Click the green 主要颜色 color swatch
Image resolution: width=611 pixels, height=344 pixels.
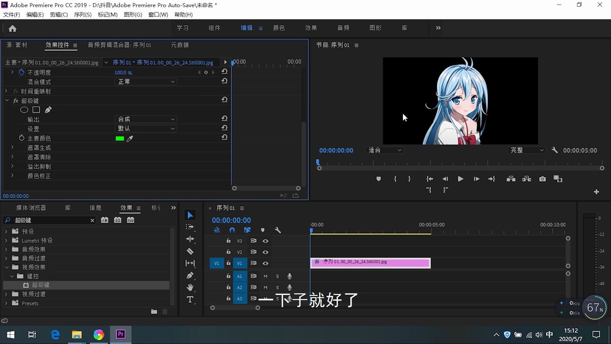click(119, 138)
